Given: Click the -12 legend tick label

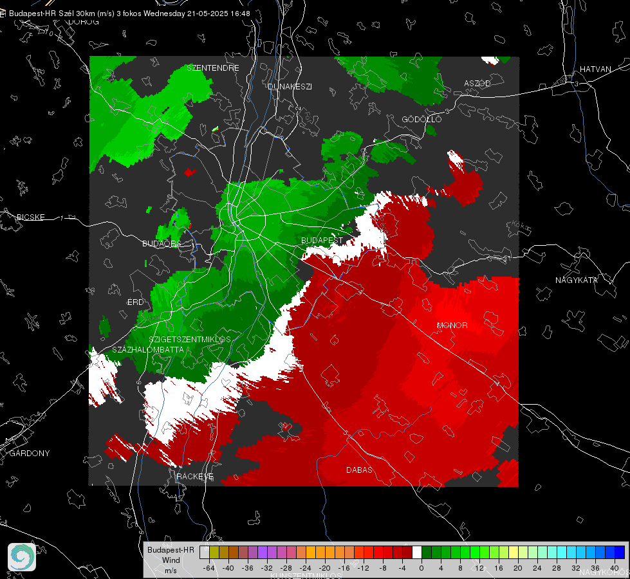Looking at the screenshot, I should 363,568.
